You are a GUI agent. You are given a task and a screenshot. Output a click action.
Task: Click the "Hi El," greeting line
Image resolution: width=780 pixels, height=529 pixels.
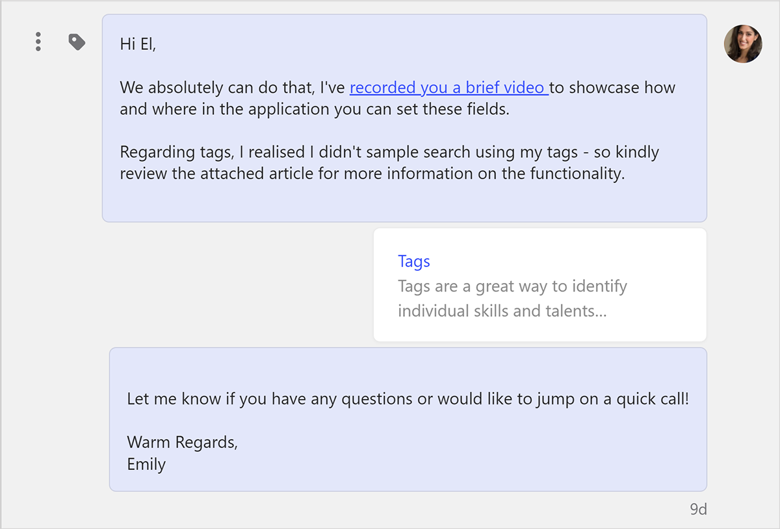[138, 44]
